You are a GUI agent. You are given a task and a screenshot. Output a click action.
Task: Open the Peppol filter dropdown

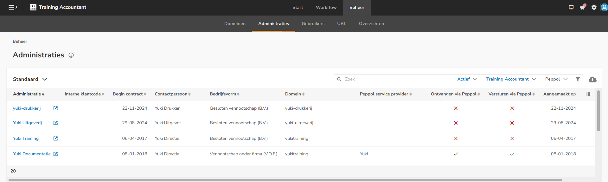point(556,79)
